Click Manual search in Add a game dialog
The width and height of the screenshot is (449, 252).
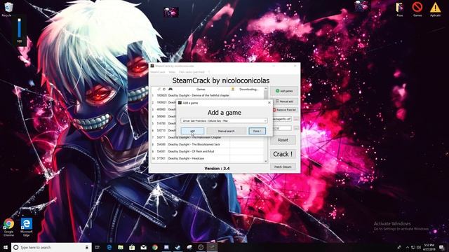tap(226, 131)
